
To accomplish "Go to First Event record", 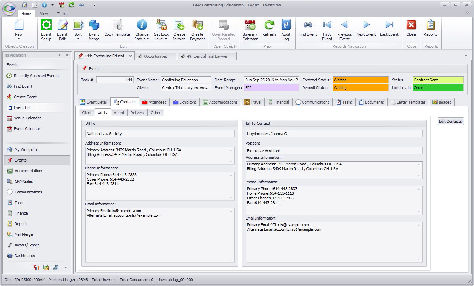I will click(327, 30).
